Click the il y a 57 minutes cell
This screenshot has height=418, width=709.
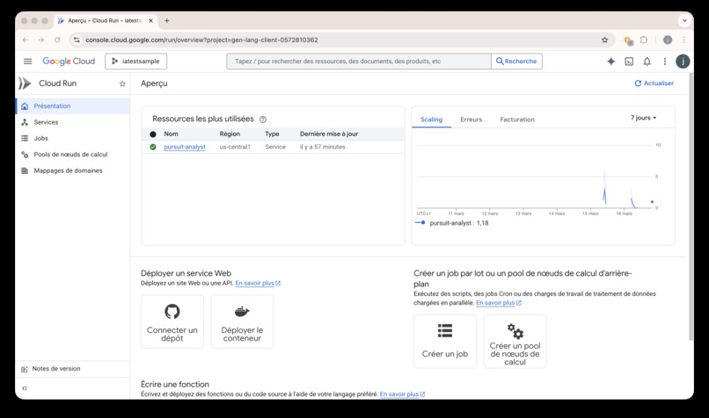323,148
